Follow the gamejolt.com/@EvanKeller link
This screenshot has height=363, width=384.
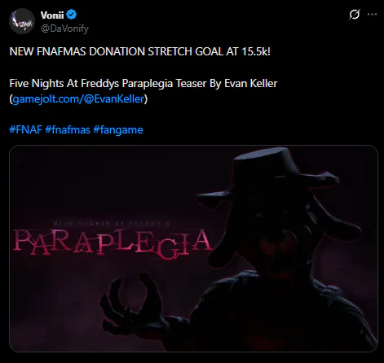(x=78, y=98)
